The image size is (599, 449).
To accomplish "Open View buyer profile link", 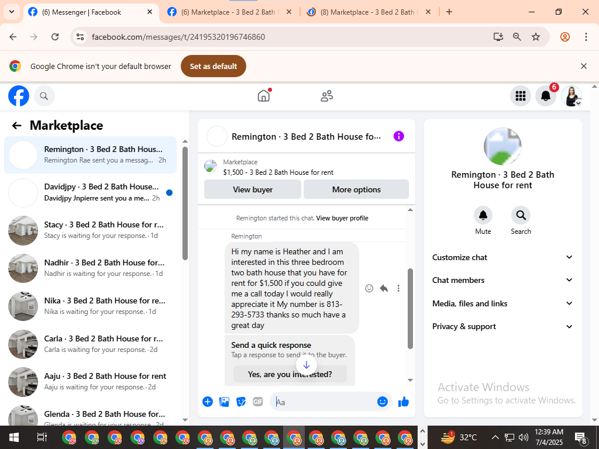I will pos(342,219).
